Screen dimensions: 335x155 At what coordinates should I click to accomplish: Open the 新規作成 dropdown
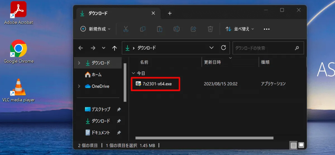tap(95, 29)
